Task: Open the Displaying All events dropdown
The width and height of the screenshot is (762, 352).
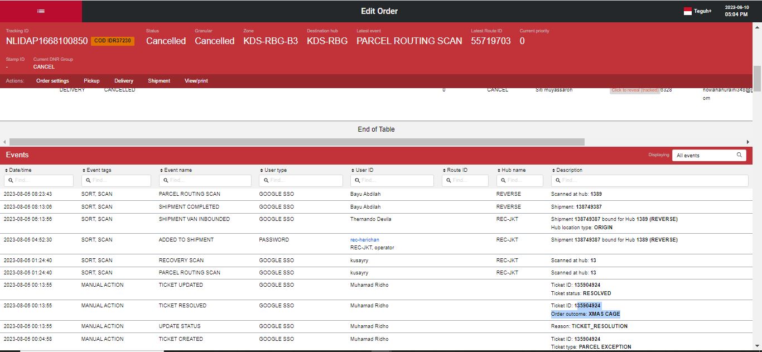Action: [709, 156]
